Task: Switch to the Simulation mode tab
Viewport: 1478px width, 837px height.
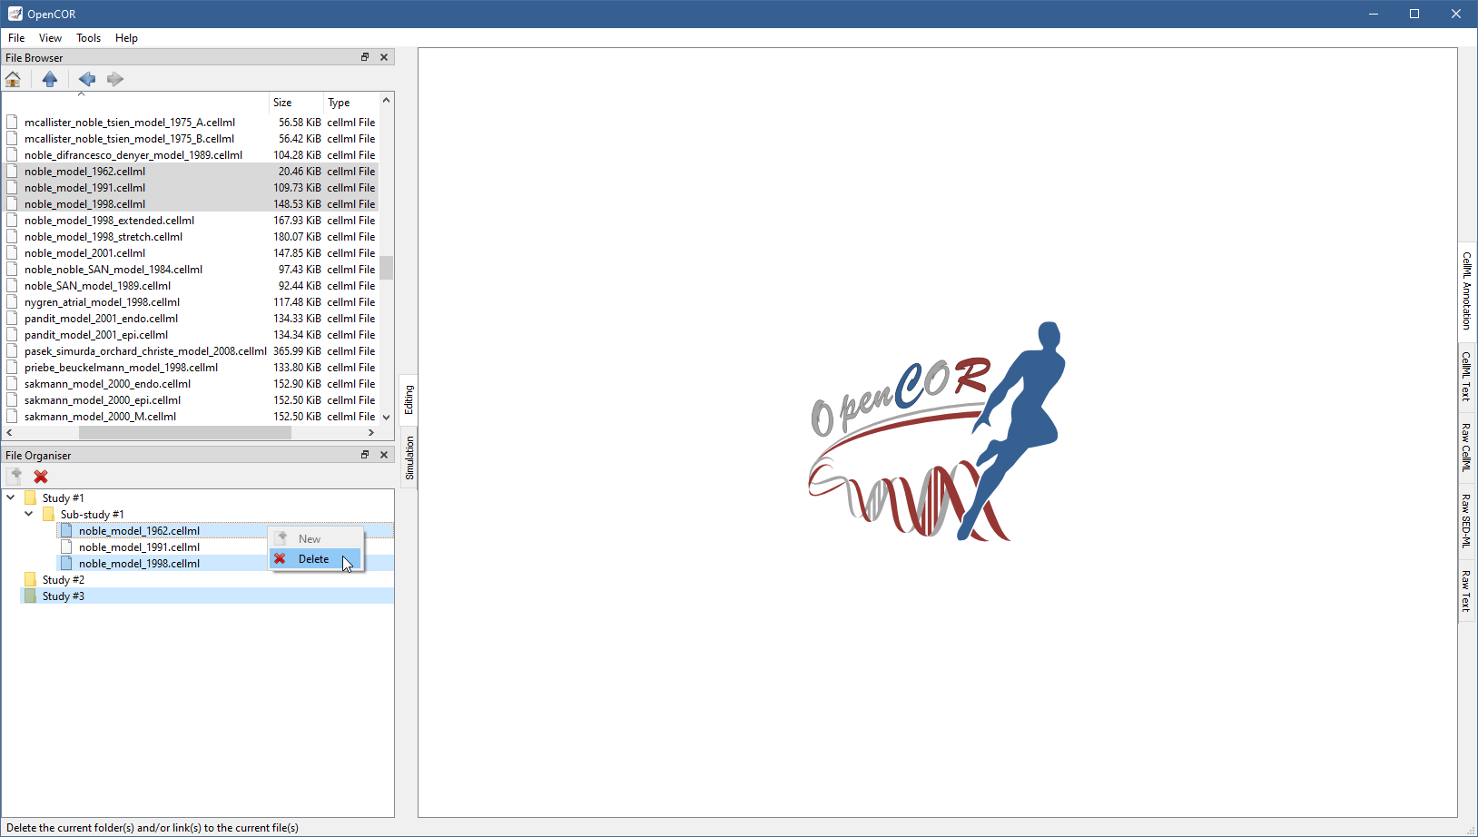Action: 409,458
